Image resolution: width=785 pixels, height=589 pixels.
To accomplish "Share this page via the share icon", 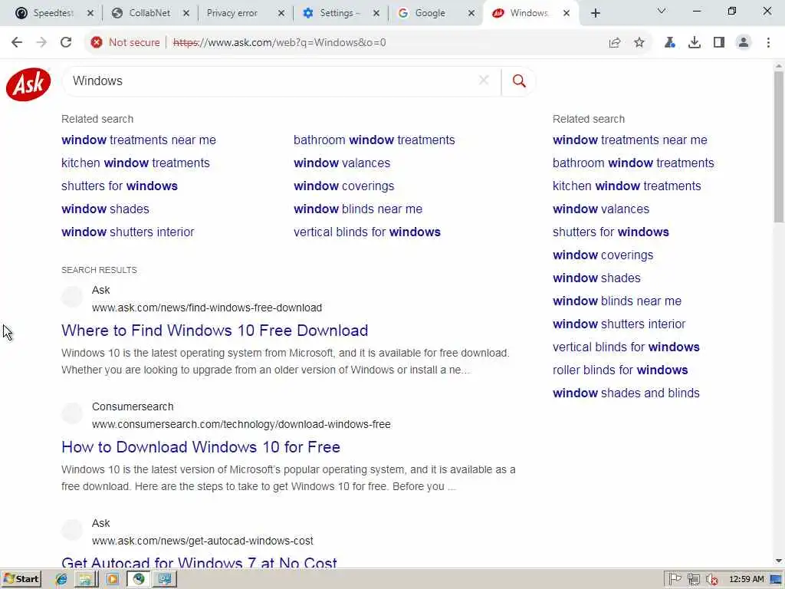I will click(x=615, y=43).
